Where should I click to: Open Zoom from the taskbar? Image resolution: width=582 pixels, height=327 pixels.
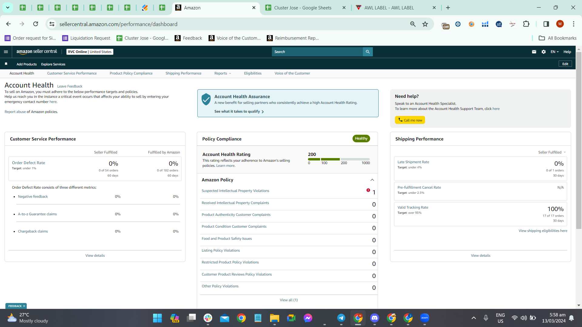click(x=425, y=318)
